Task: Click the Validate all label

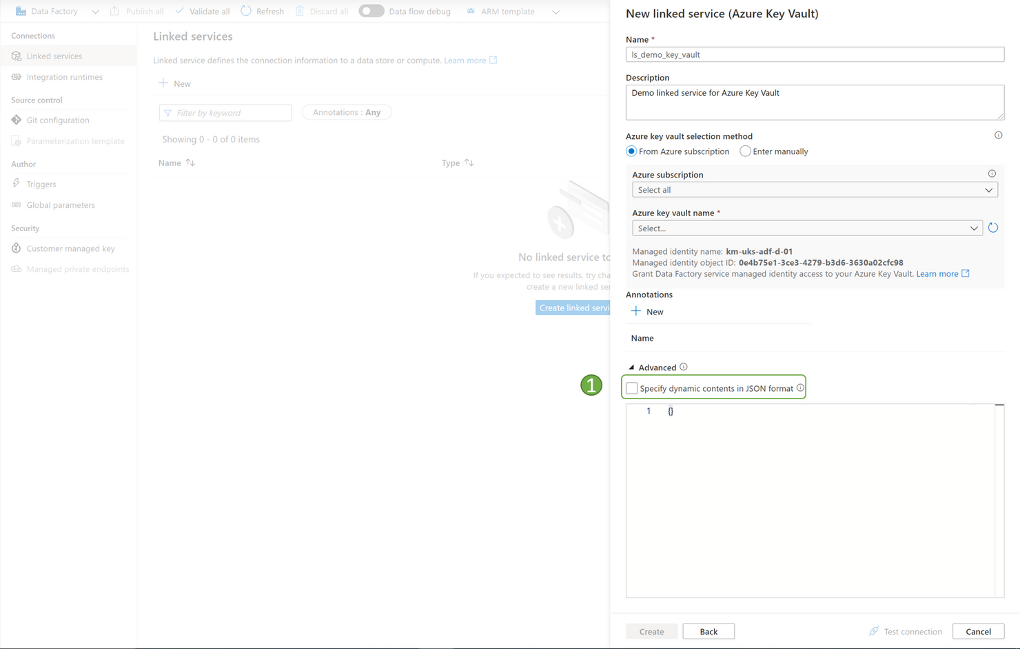Action: (210, 12)
